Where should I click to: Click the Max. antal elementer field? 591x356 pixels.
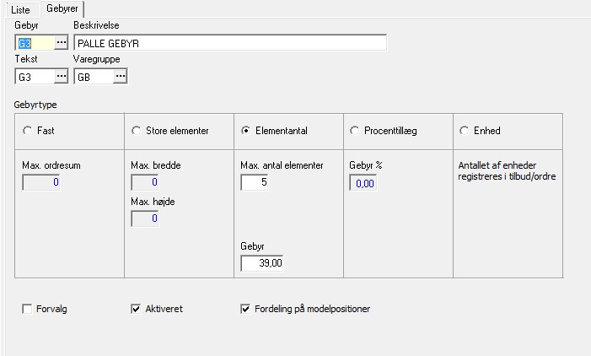(x=255, y=182)
